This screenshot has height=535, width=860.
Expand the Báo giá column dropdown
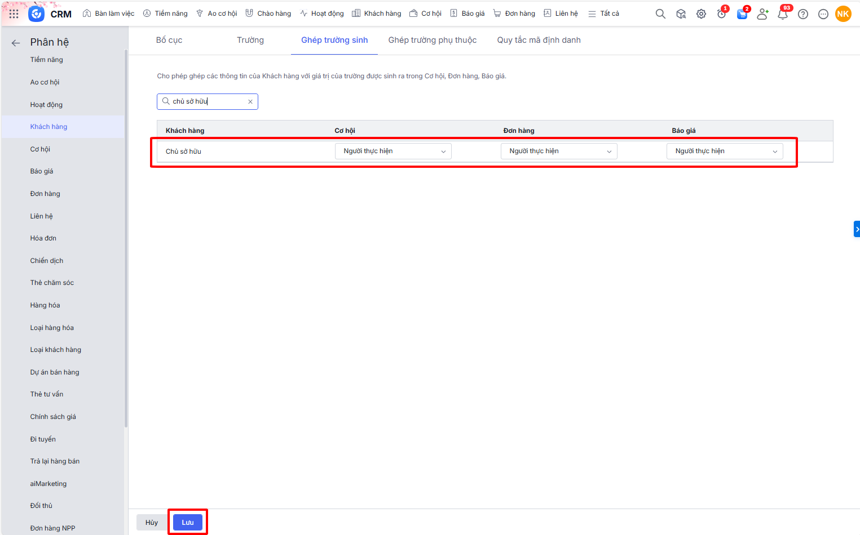tap(725, 151)
